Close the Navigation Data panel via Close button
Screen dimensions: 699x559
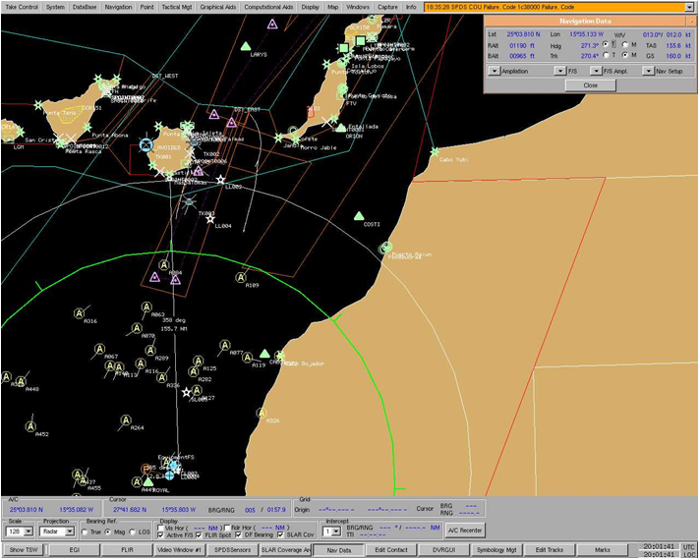(590, 85)
